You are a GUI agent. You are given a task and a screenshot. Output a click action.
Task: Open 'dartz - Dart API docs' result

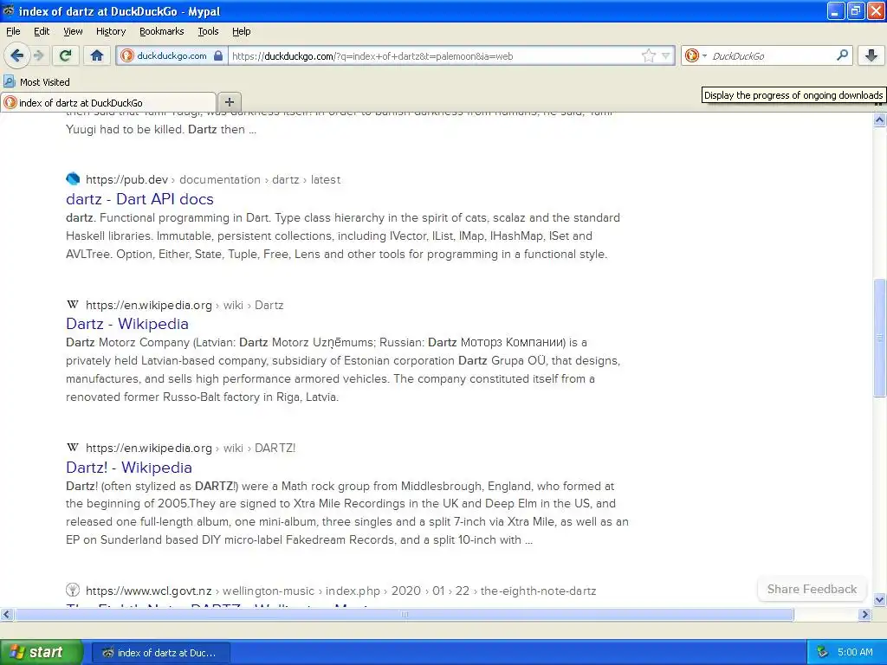(x=139, y=199)
